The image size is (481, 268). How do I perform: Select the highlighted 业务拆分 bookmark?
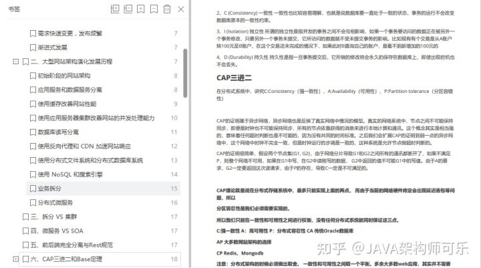pyautogui.click(x=104, y=188)
